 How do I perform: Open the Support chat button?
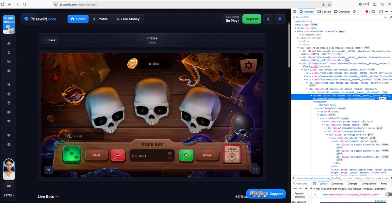point(266,194)
